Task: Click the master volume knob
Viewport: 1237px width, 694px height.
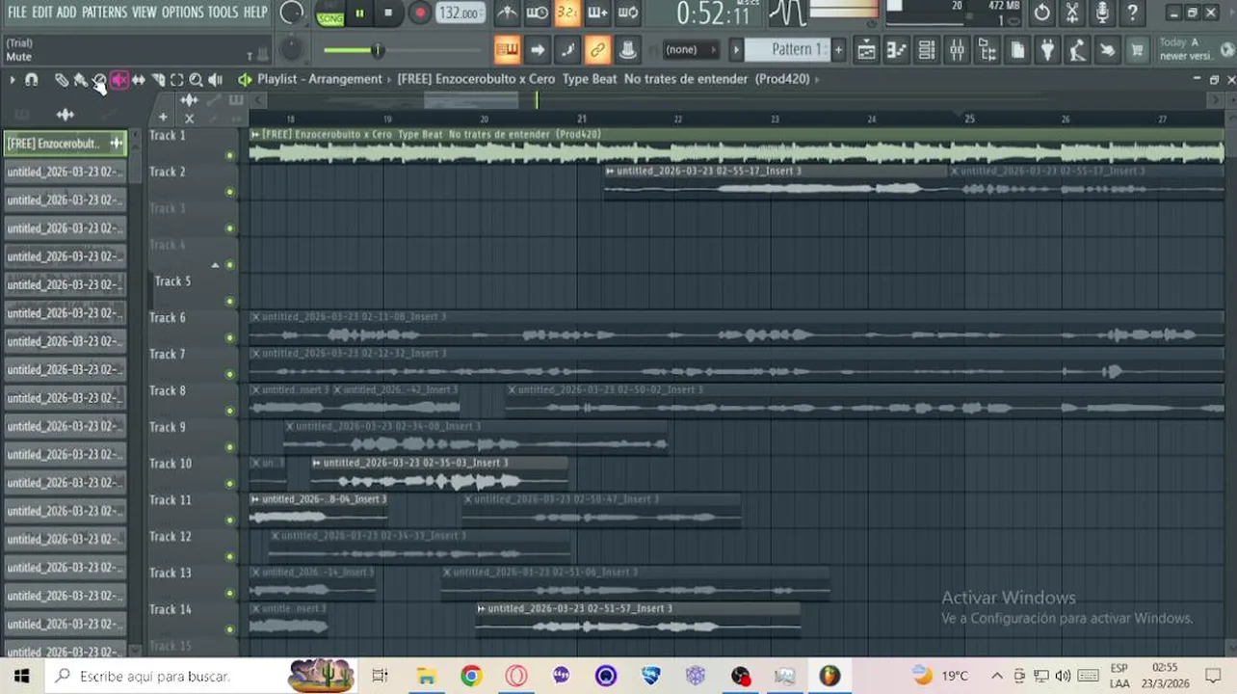Action: (x=291, y=13)
